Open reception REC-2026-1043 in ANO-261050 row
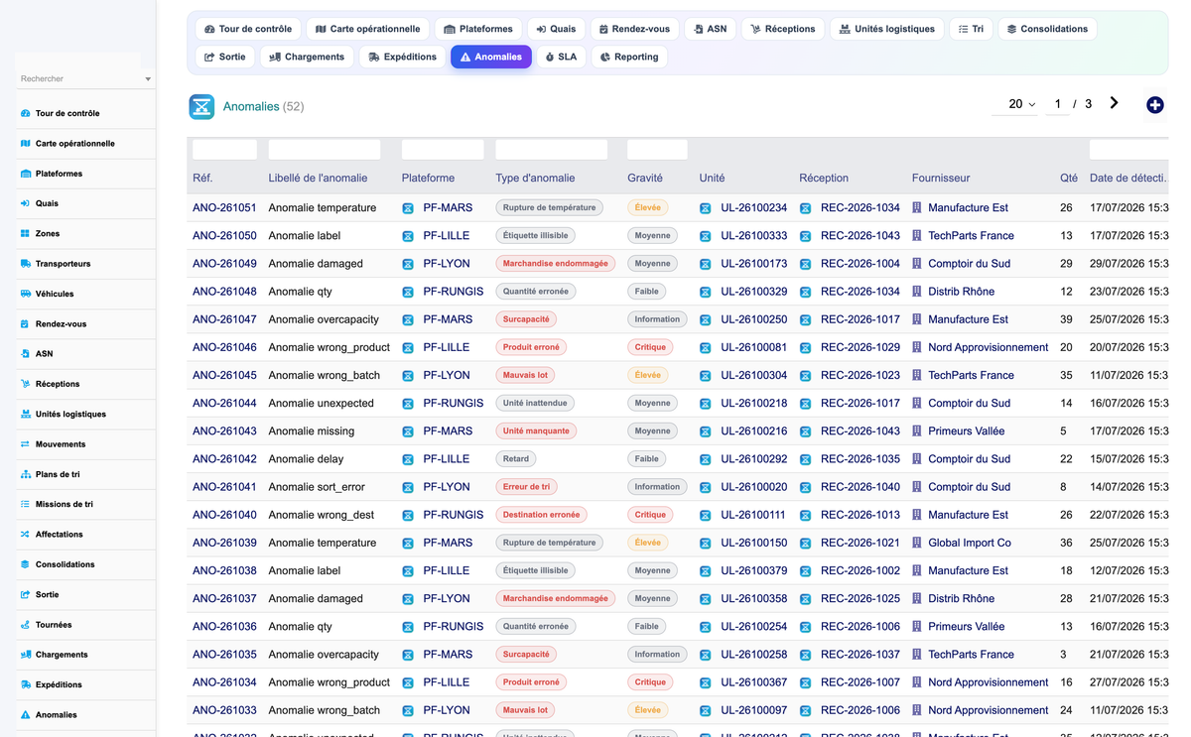Screen dimensions: 1191x737 click(860, 236)
